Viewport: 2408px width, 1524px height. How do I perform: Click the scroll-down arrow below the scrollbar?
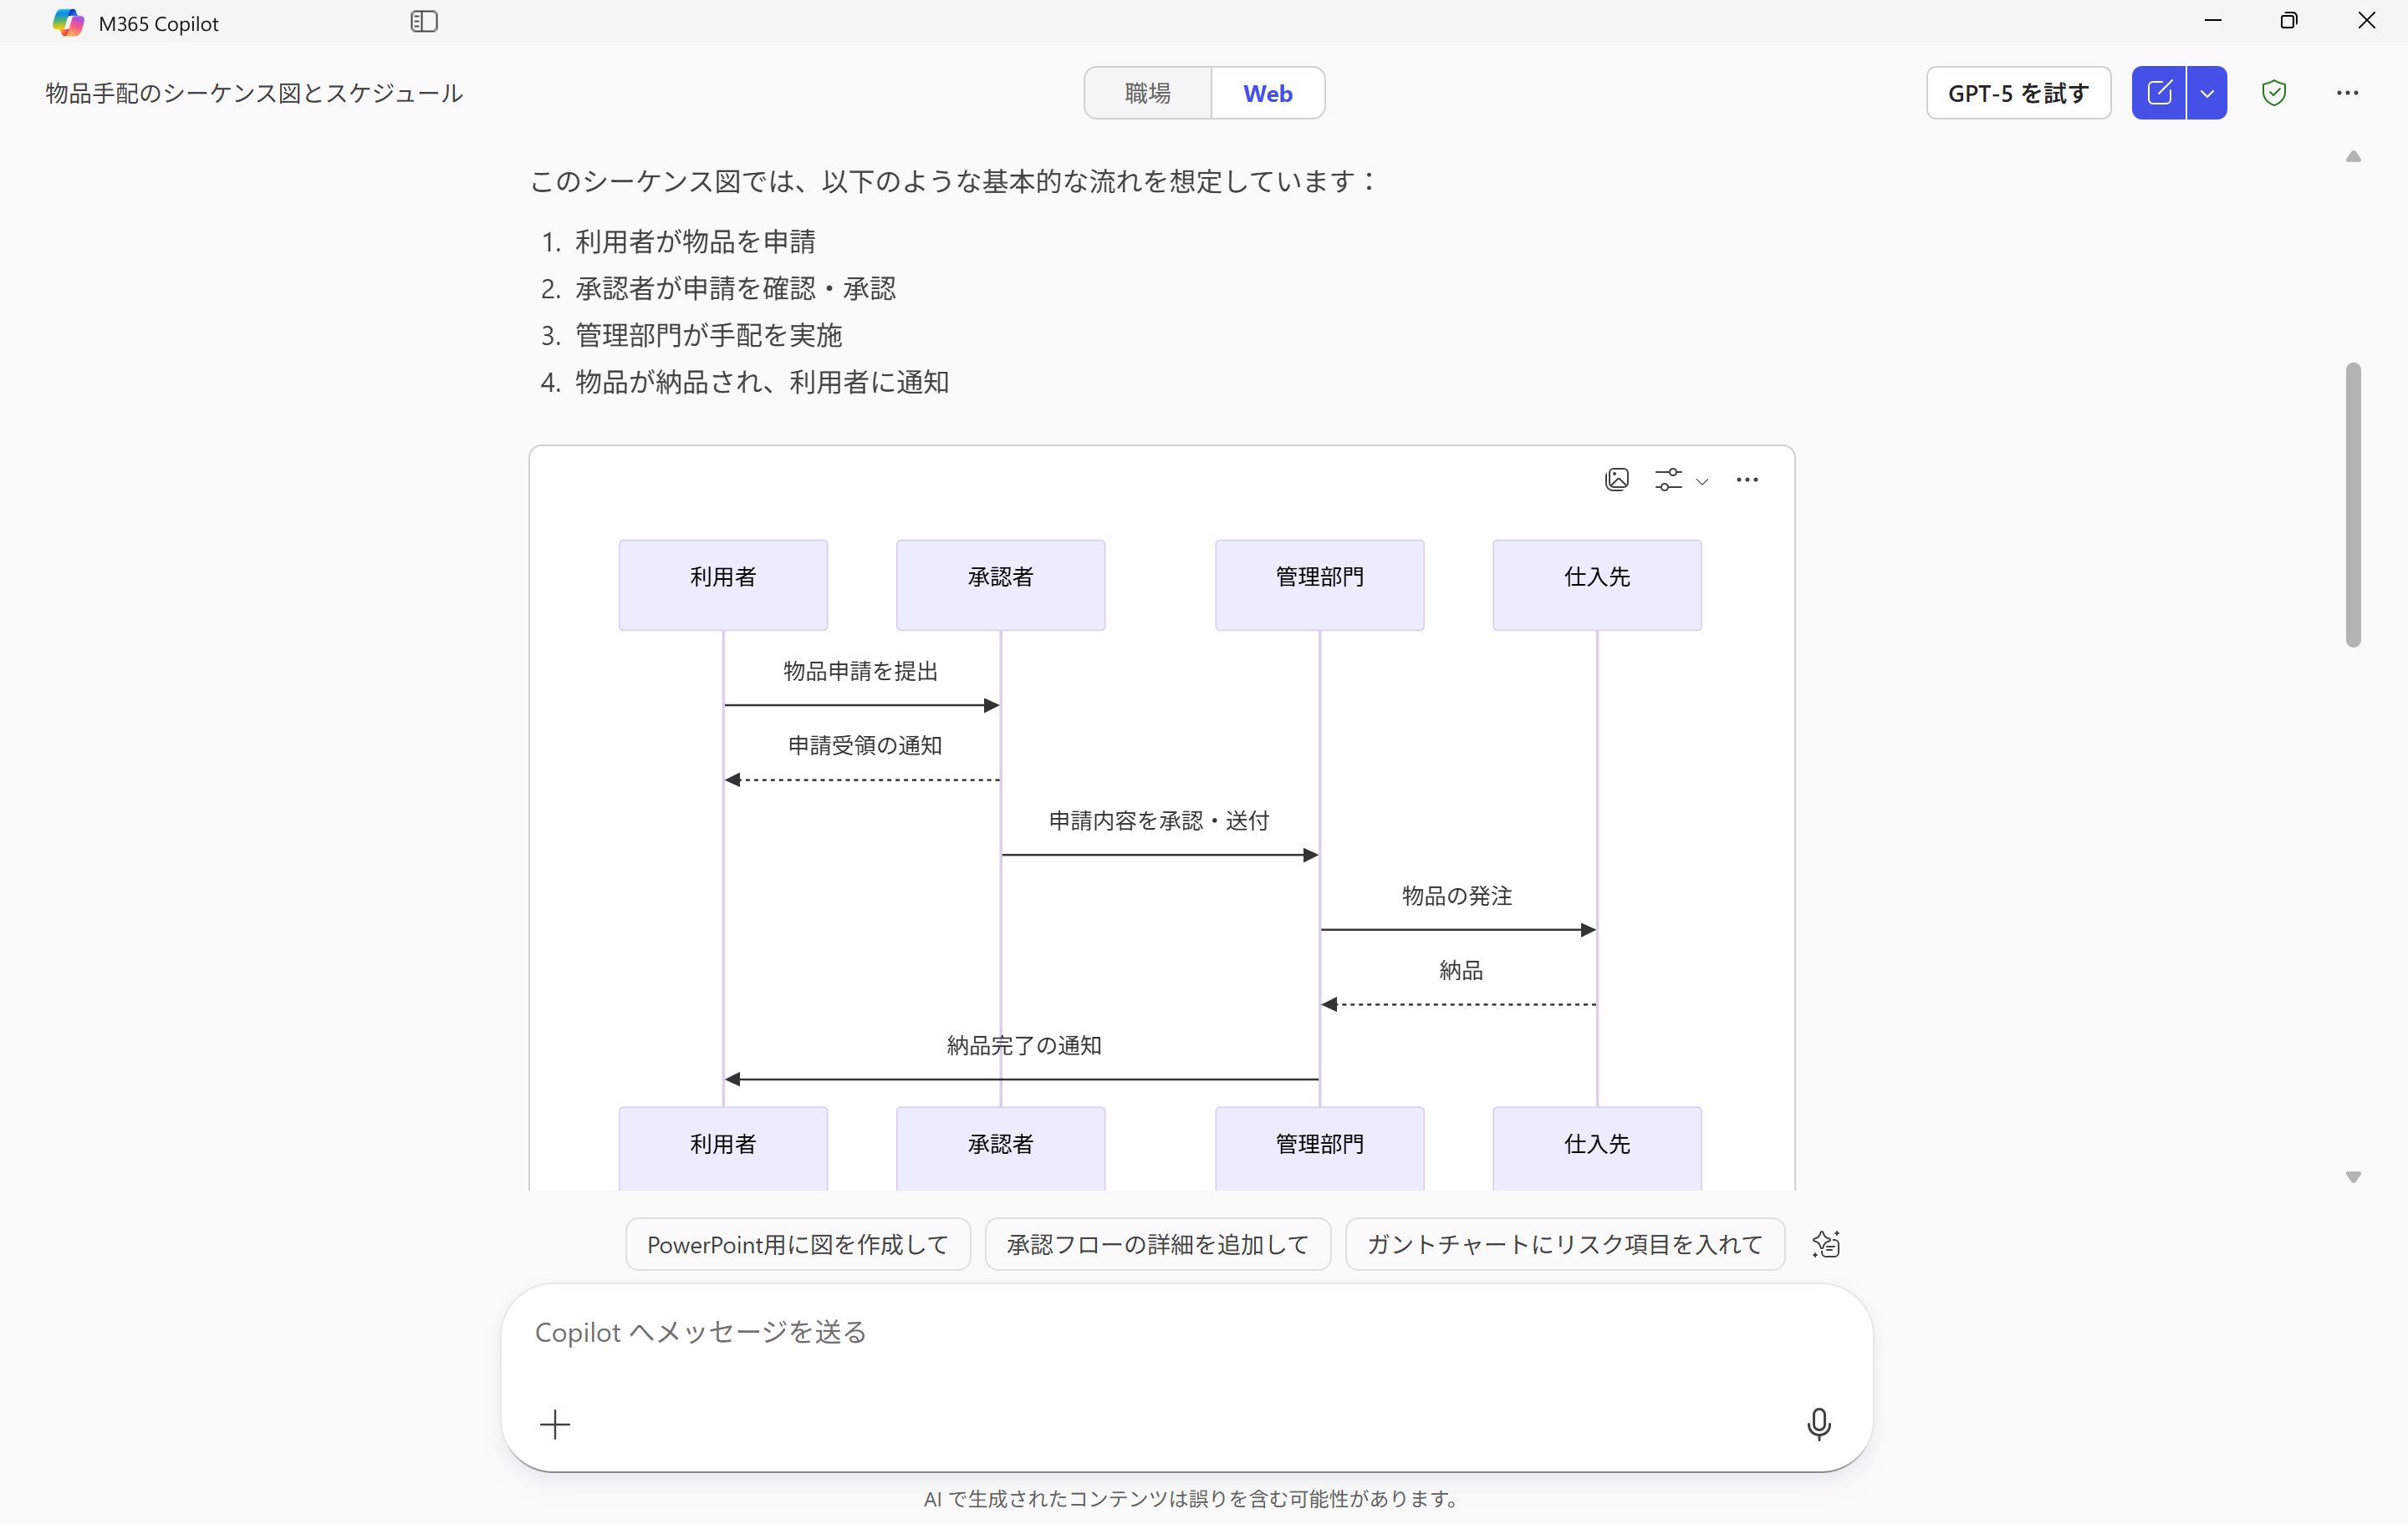pyautogui.click(x=2354, y=1177)
